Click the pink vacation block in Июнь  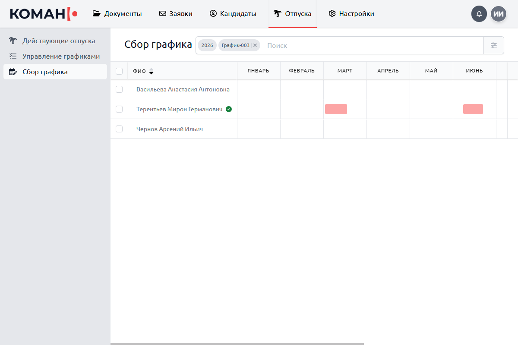473,109
